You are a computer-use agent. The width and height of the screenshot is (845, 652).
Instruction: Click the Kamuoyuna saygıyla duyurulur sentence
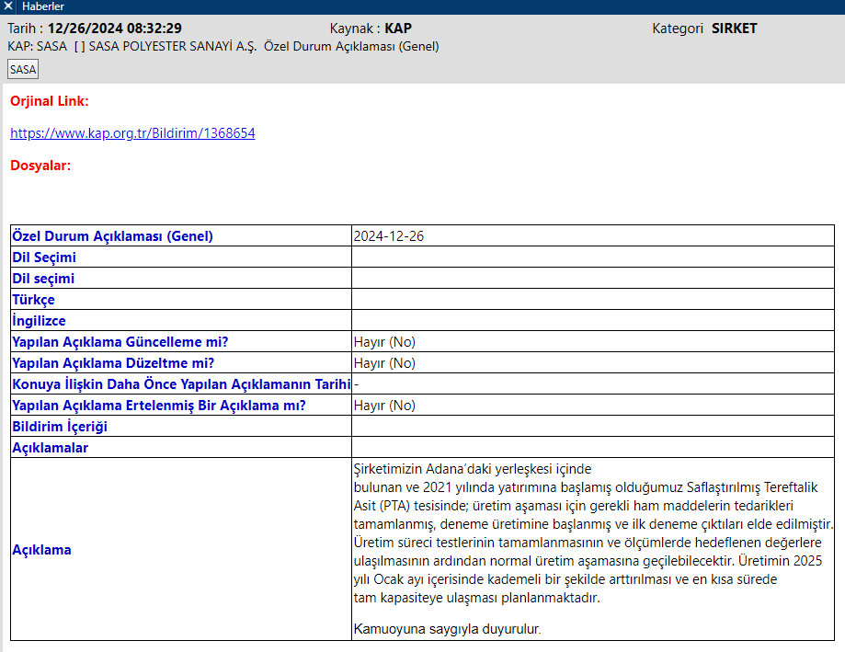pos(447,629)
